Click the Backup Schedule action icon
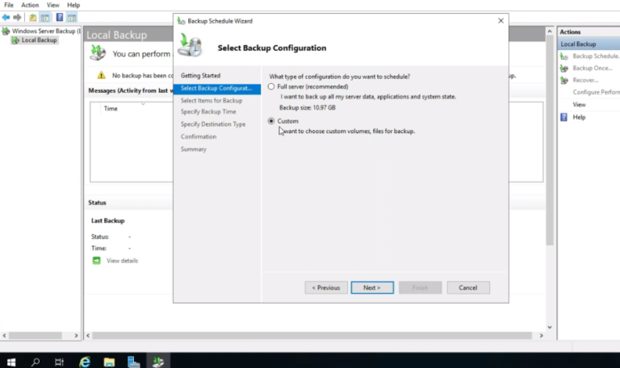This screenshot has height=368, width=620. point(563,56)
